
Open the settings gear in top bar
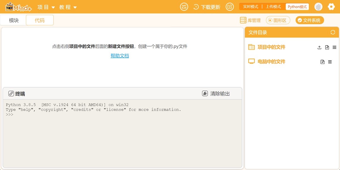pyautogui.click(x=331, y=7)
